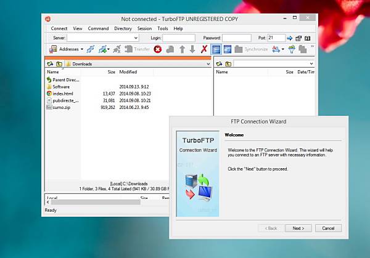
Task: Click the Login input field
Action: [x=179, y=38]
